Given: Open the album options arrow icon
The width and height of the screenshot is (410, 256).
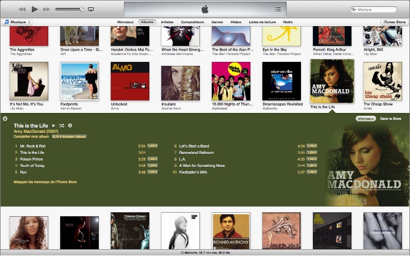Looking at the screenshot, I should pos(70,125).
